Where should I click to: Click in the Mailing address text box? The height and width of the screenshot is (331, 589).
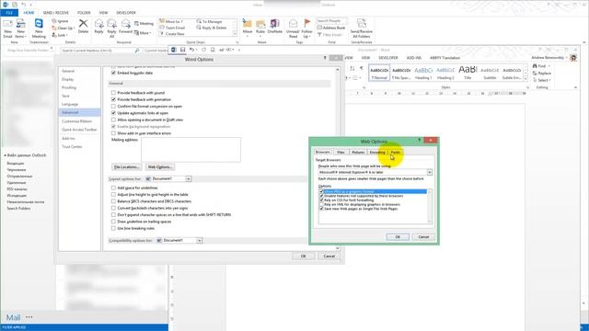click(191, 150)
